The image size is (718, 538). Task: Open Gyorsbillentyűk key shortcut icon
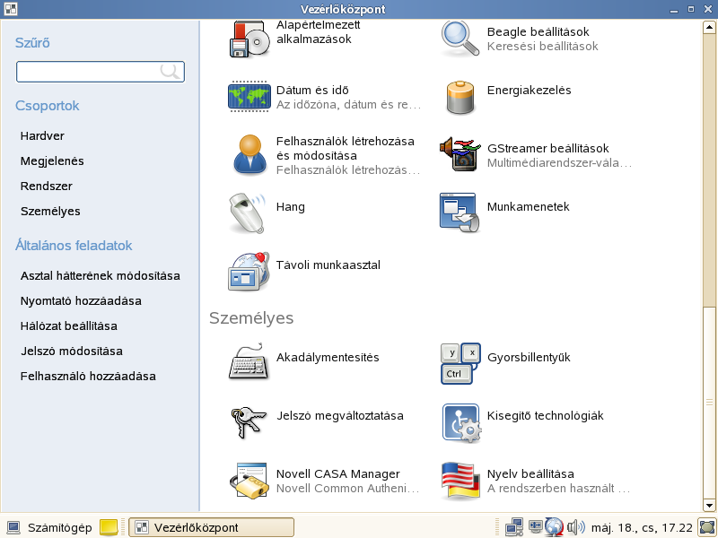[x=460, y=363]
